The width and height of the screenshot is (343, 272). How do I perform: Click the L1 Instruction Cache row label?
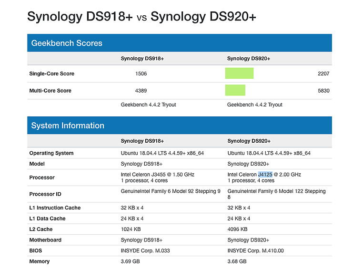(55, 208)
